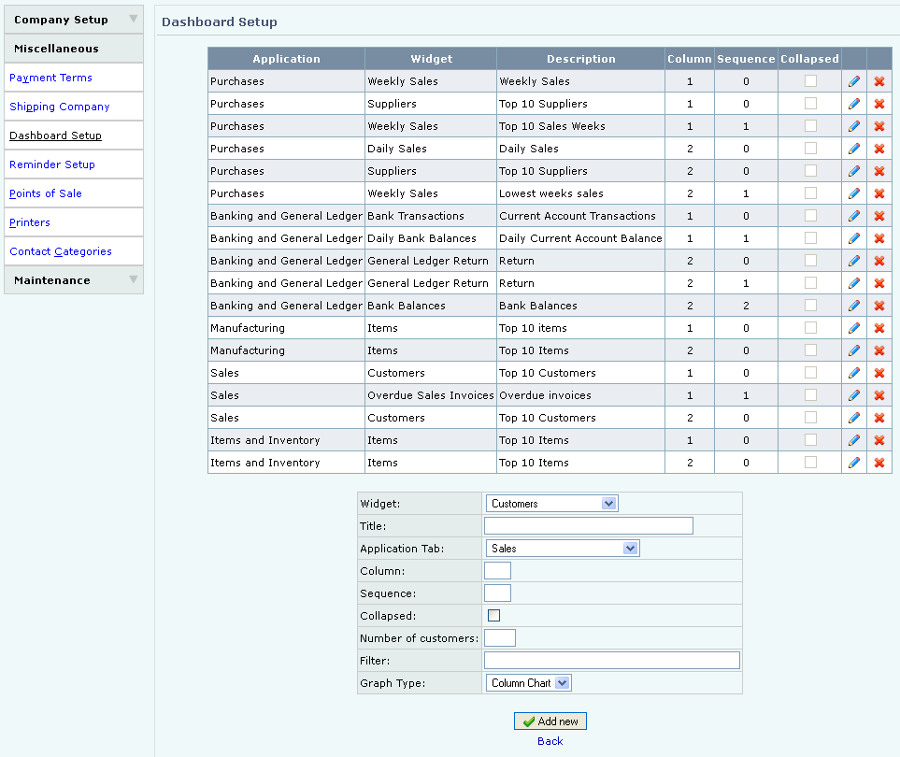Toggle Collapsed for the Overdue invoices row

[x=810, y=395]
